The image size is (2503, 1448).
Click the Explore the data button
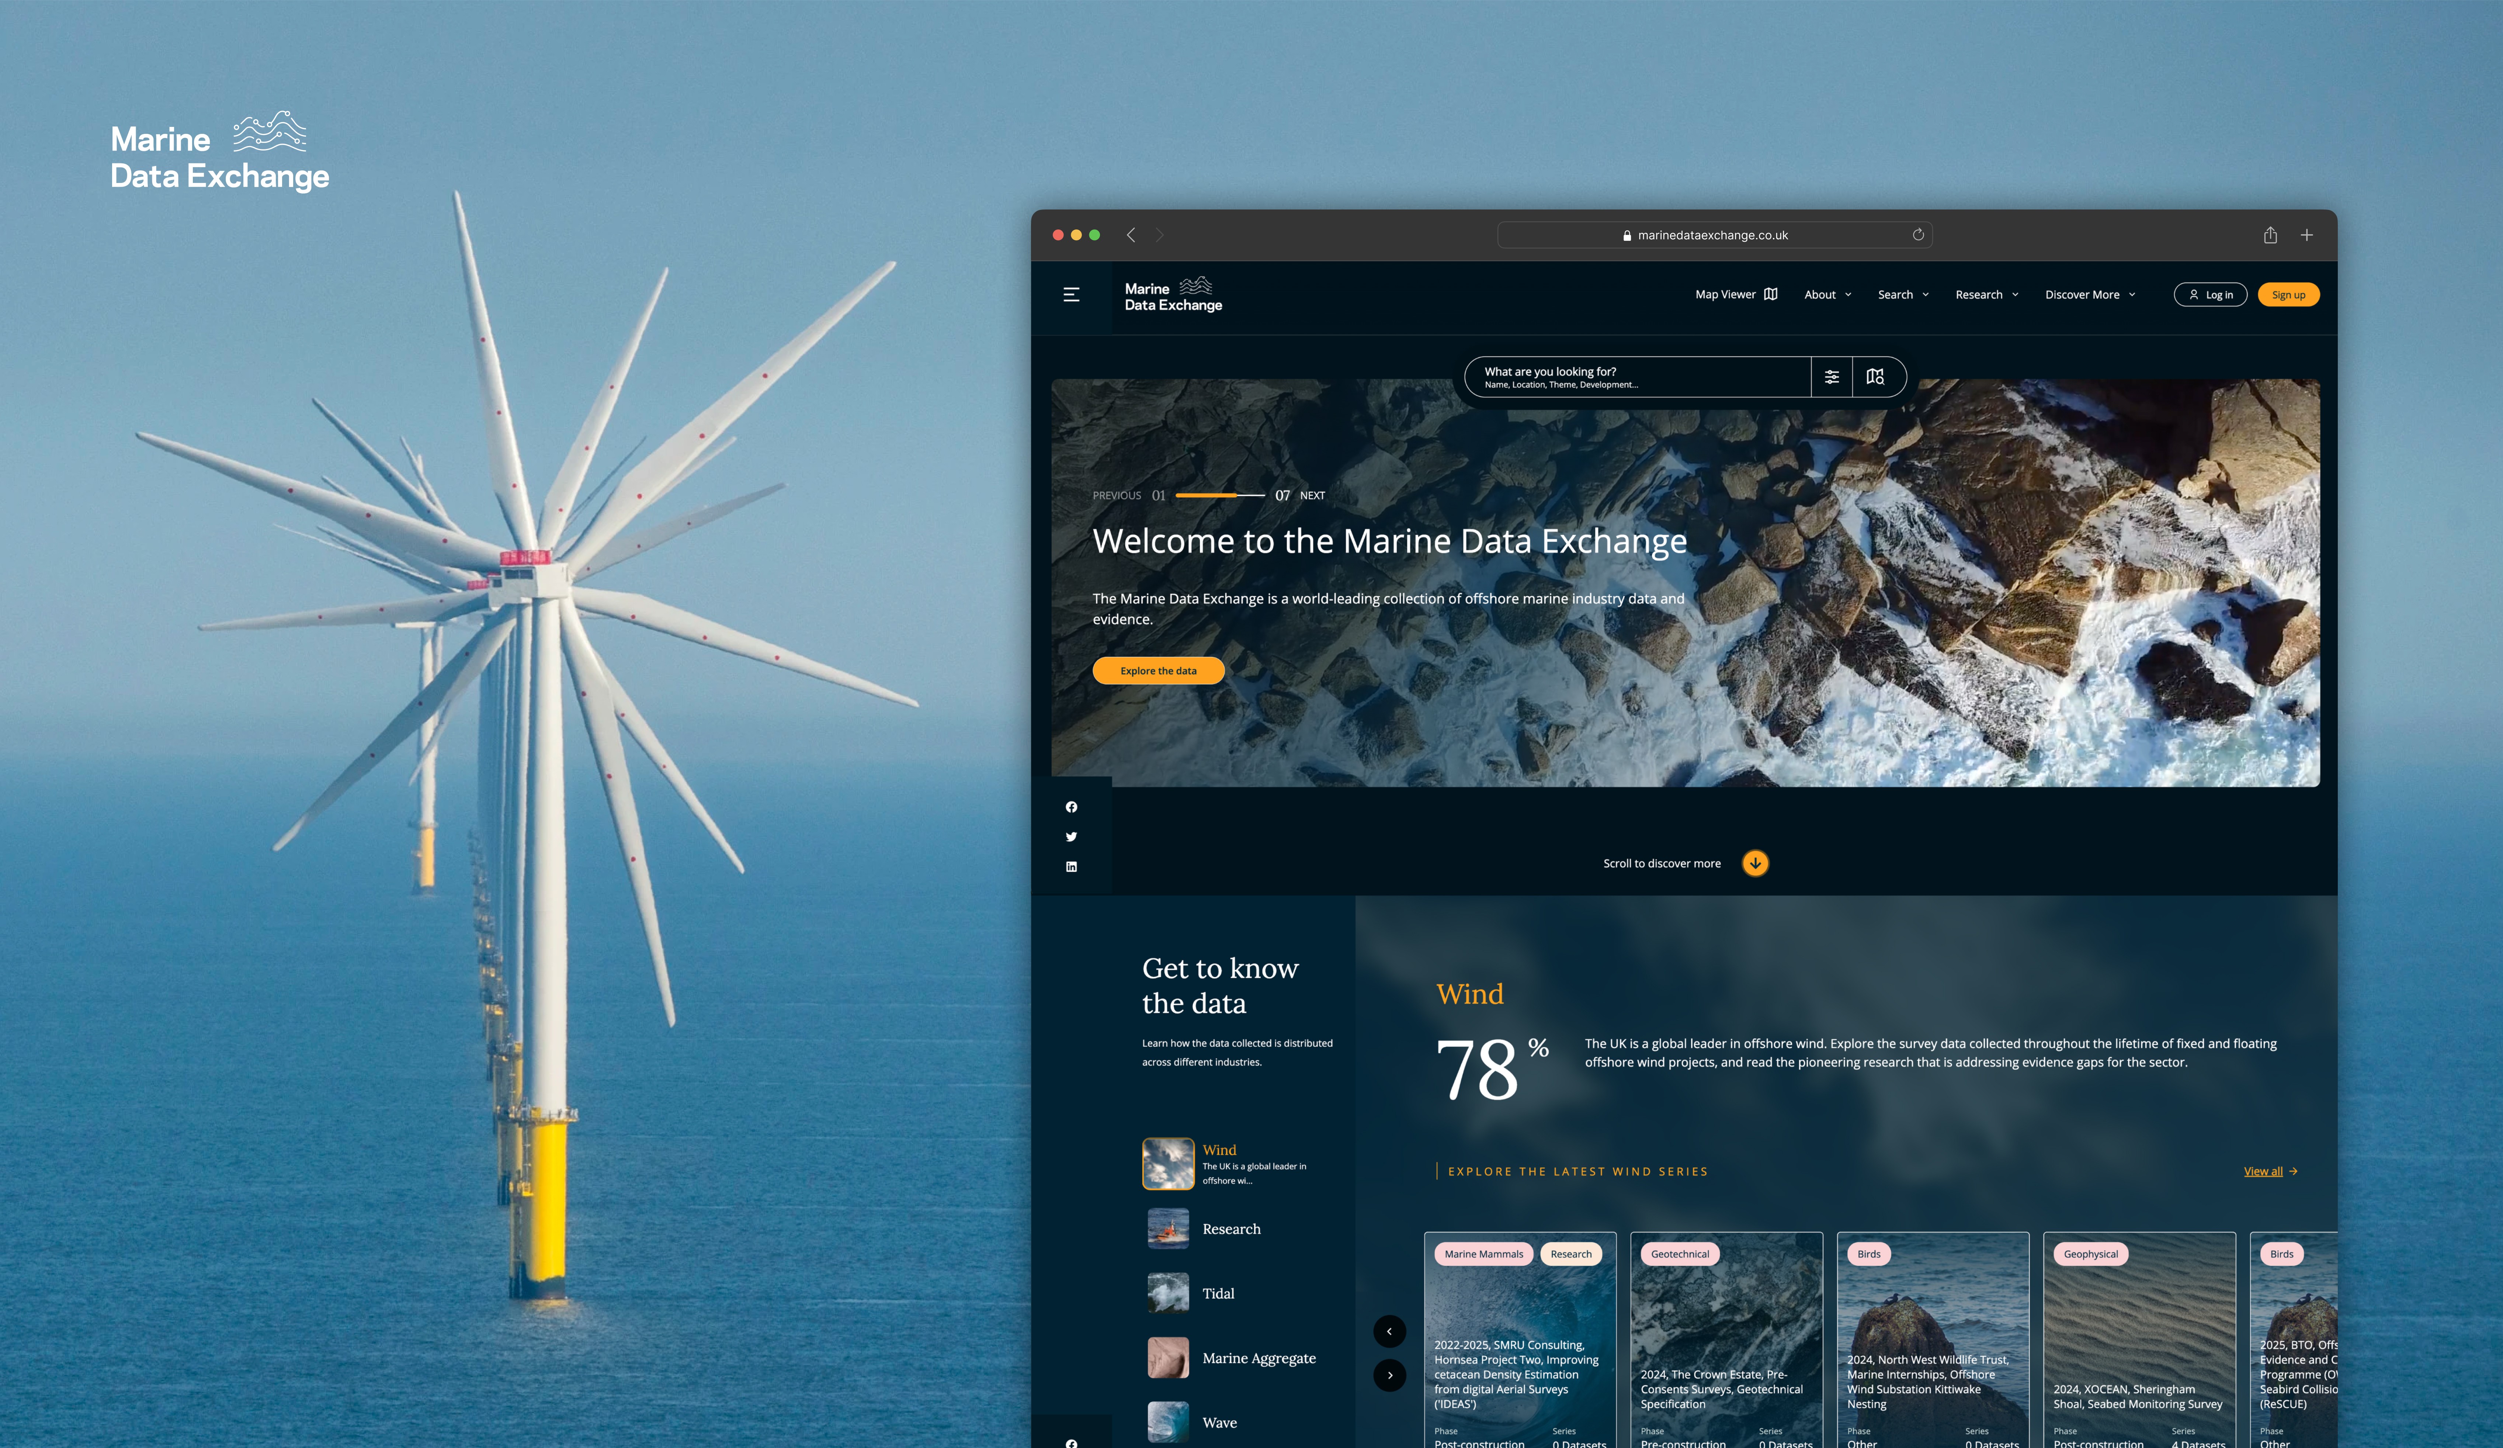[1158, 671]
